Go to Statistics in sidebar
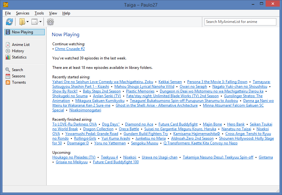Screen dimensions: 282x195 (x=19, y=57)
